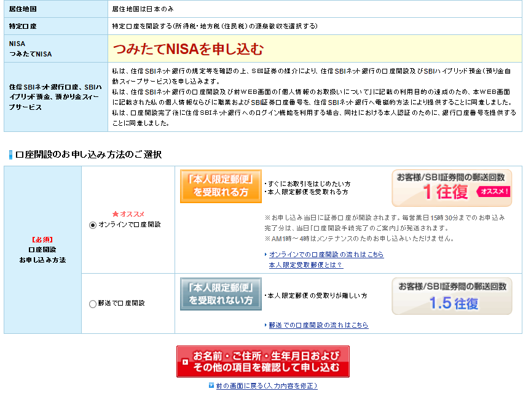Click the orange 本人限定郵便を受取れる方 banner
Screen dimensions: 531x394
[221, 186]
